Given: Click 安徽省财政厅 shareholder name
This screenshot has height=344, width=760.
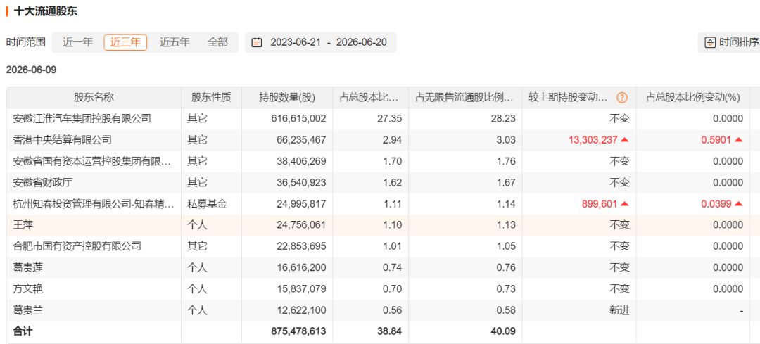Looking at the screenshot, I should coord(43,183).
